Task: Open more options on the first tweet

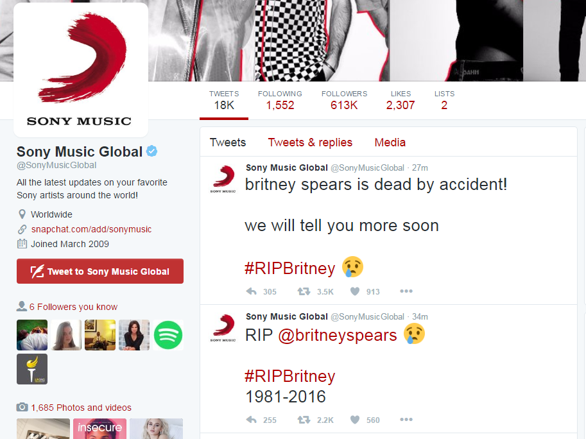Action: [406, 291]
